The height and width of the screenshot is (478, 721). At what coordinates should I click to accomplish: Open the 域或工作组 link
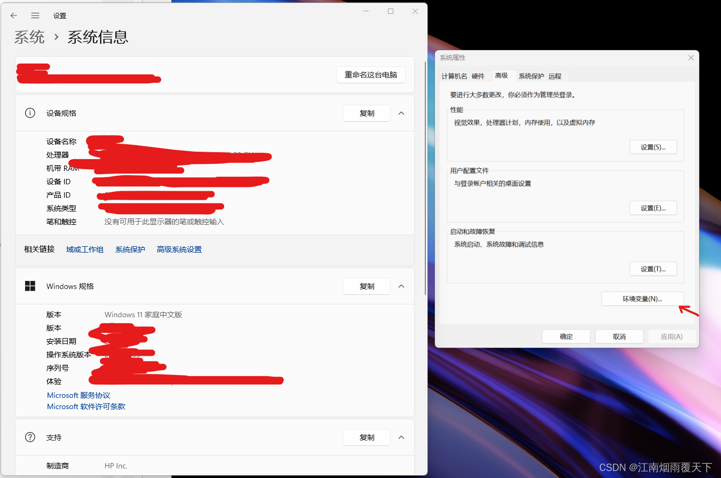pos(85,249)
